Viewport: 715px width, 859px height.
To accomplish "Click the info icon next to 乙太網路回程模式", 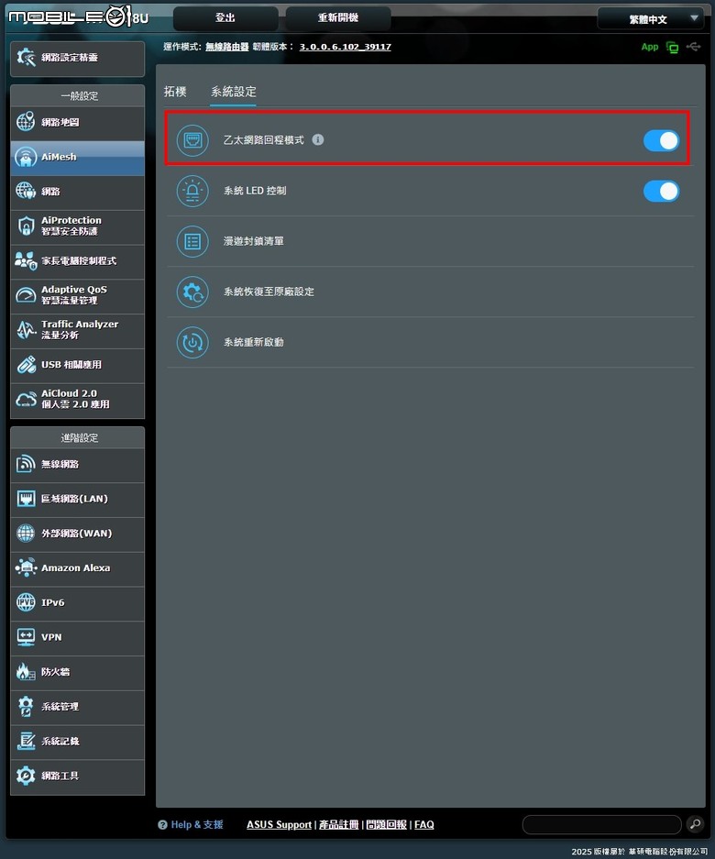I will click(x=318, y=139).
